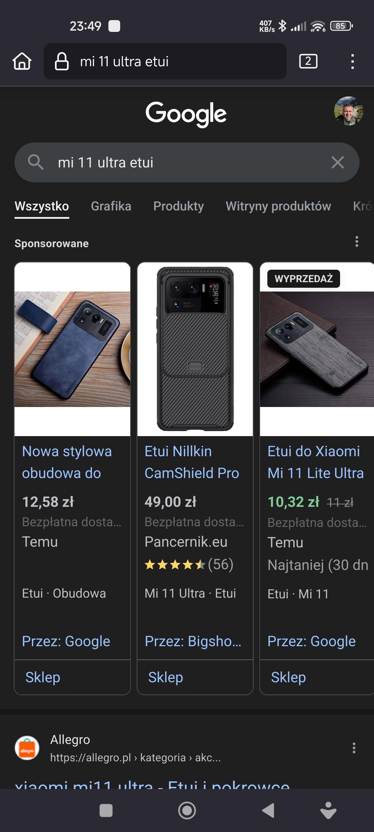
Task: Open the browser three-dot menu
Action: (x=352, y=61)
